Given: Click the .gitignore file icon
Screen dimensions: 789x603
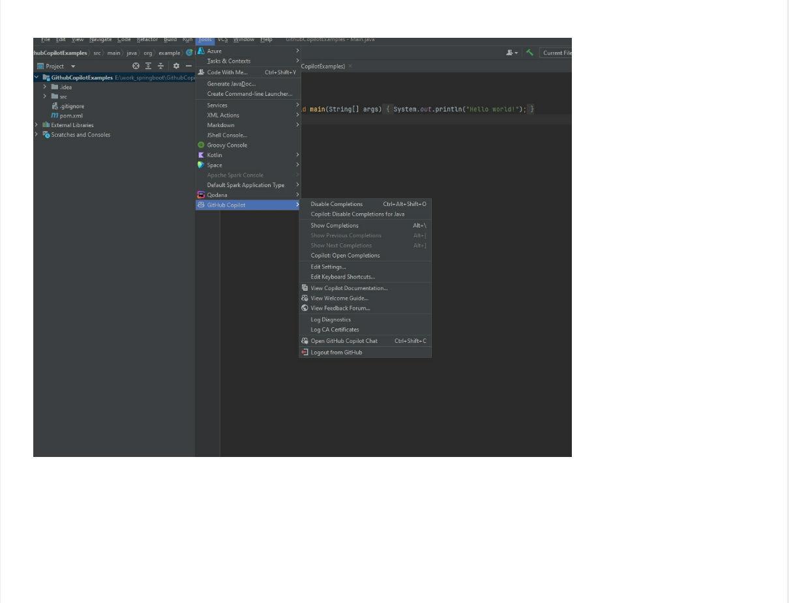Looking at the screenshot, I should pyautogui.click(x=55, y=106).
